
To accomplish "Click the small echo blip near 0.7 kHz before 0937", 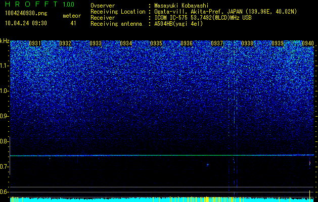I will (x=207, y=165).
